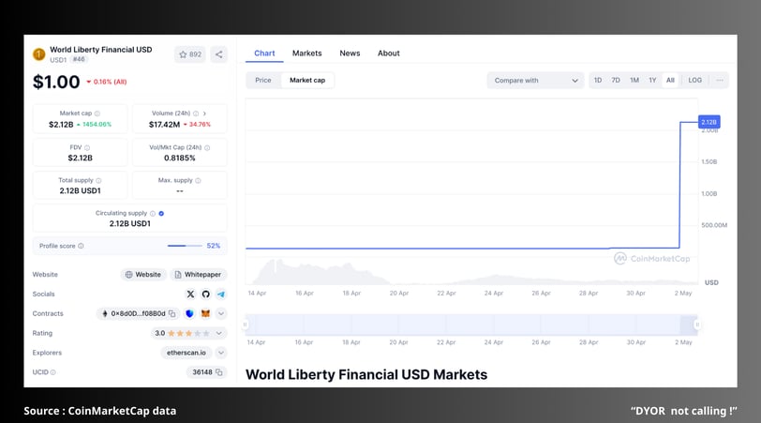This screenshot has width=761, height=423.
Task: Open Volume (24h) info icon
Action: [196, 113]
